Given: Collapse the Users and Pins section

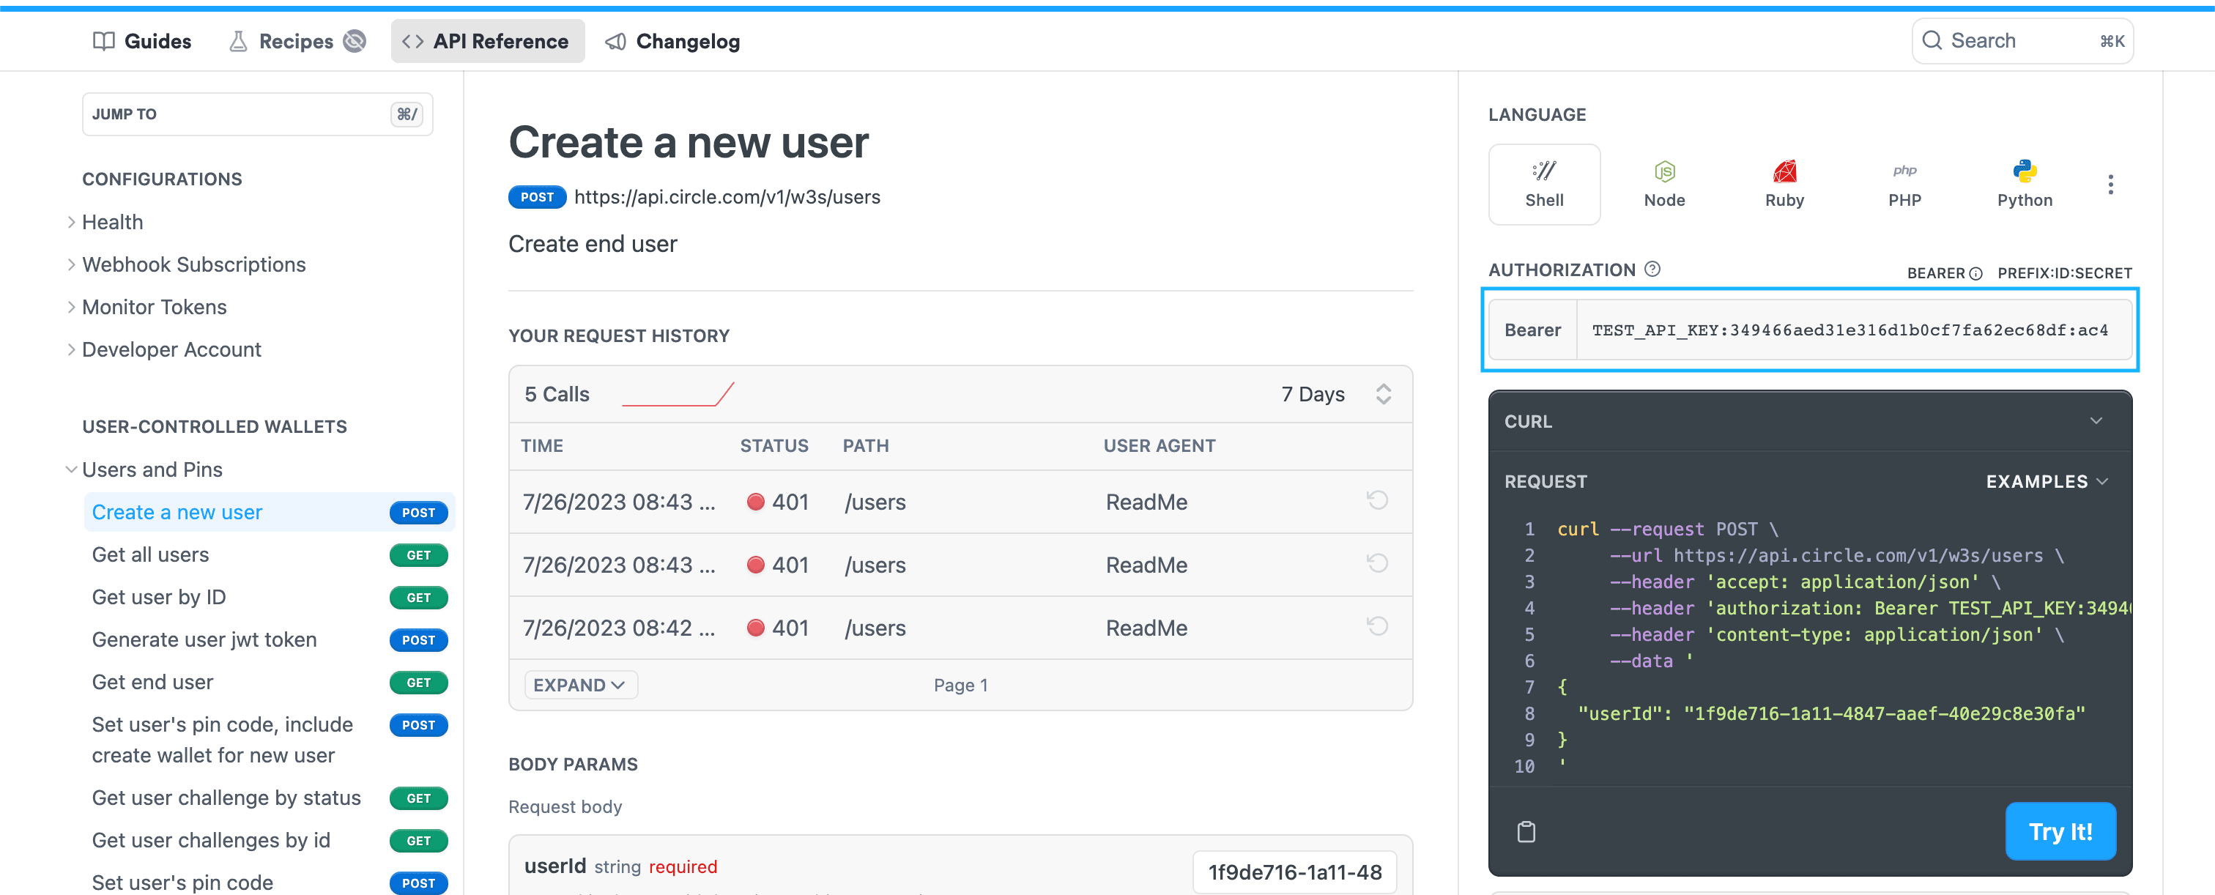Looking at the screenshot, I should pyautogui.click(x=71, y=469).
